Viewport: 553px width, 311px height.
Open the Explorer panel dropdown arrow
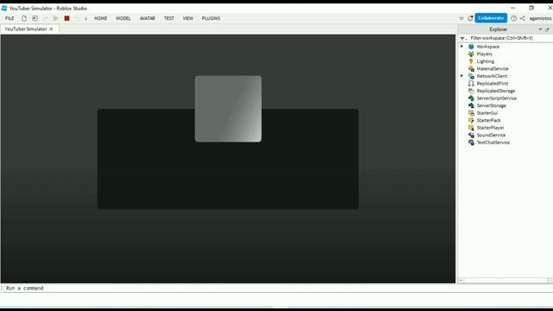(x=540, y=29)
